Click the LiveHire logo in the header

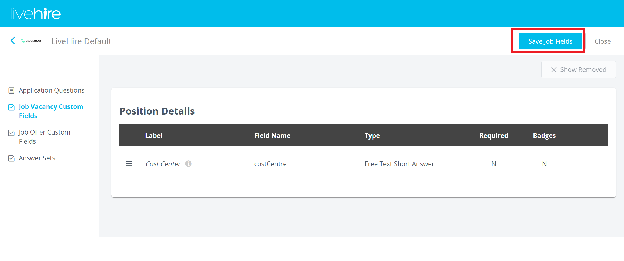pos(36,14)
